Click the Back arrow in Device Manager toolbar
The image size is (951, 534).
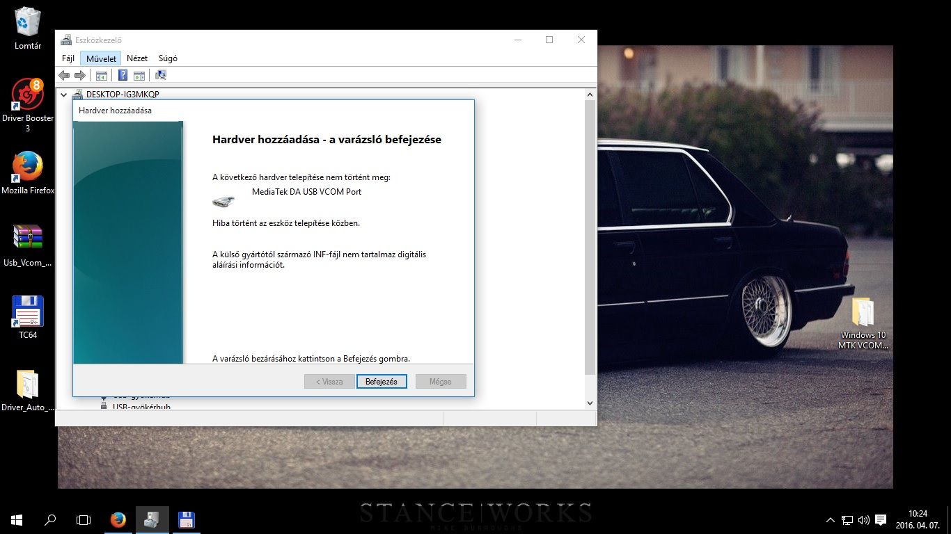pos(64,75)
